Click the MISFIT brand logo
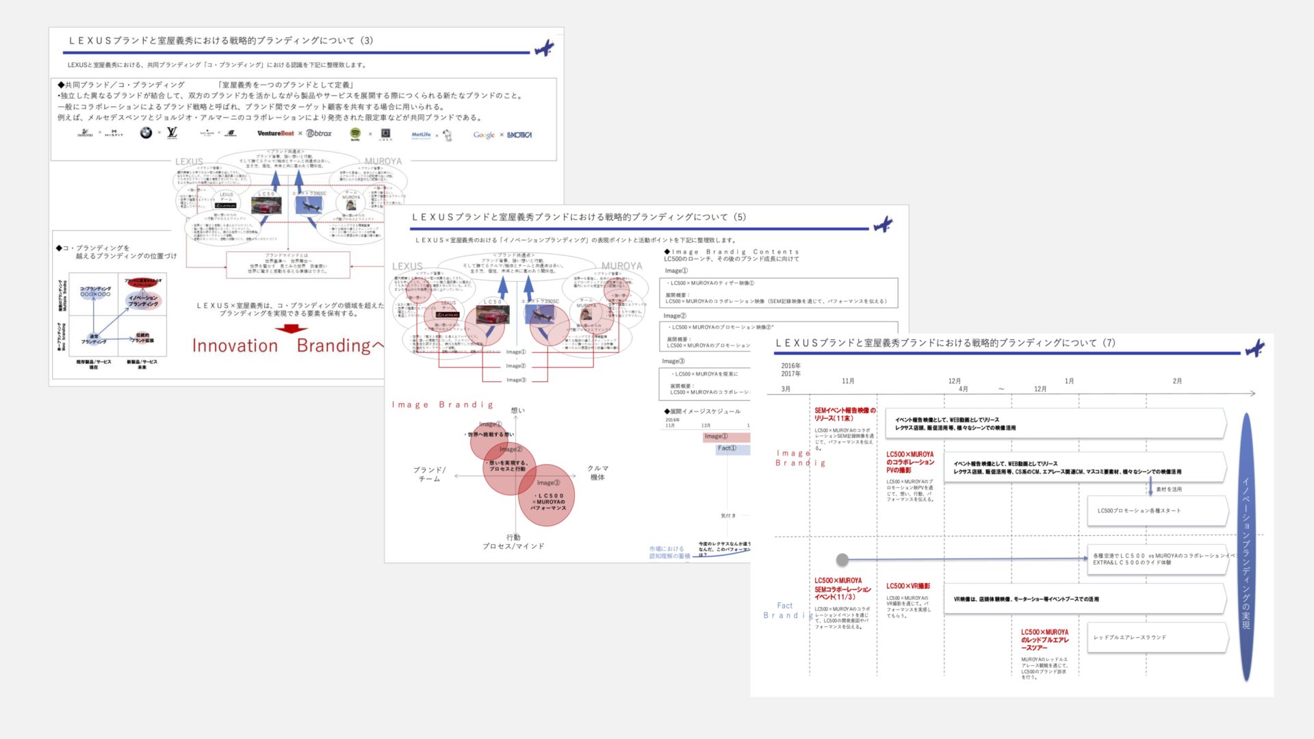 [114, 133]
